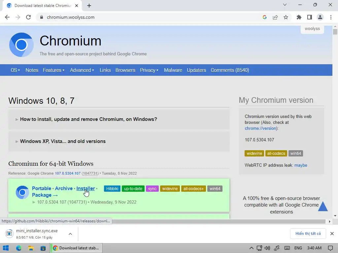This screenshot has width=338, height=253.
Task: Close the downloads bar
Action: click(x=332, y=234)
